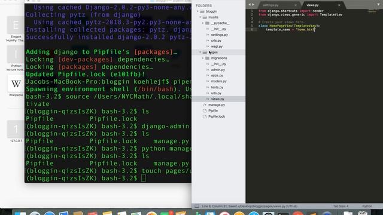Collapse the pages folder arrow

[x=200, y=52]
